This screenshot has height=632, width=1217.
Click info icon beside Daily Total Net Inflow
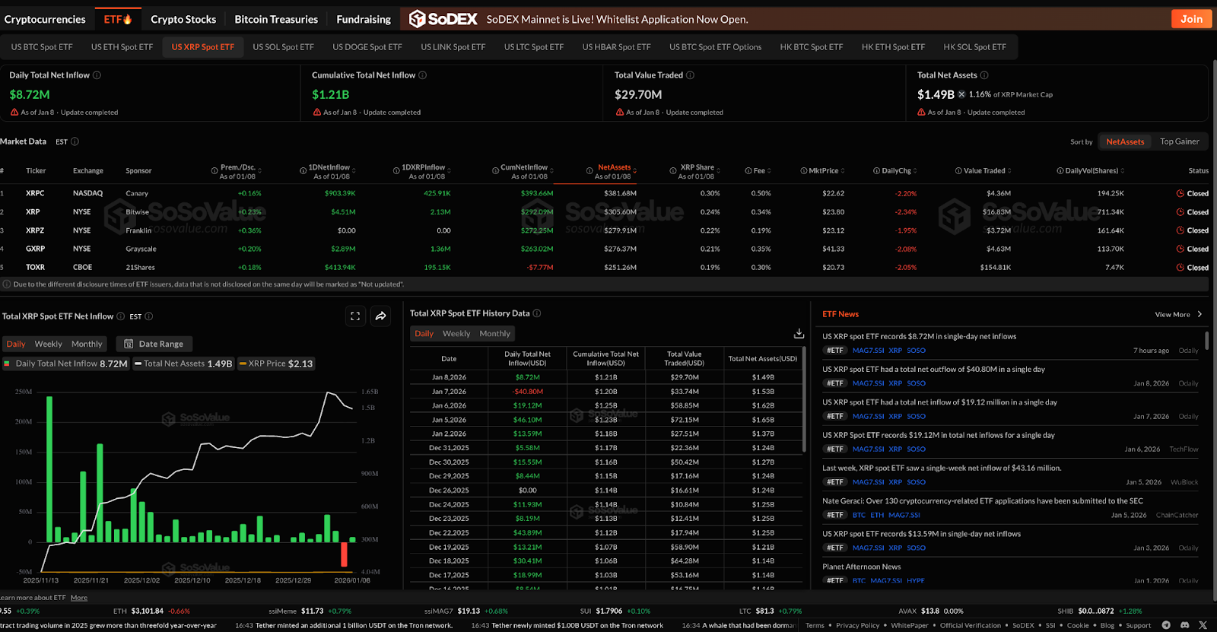(x=97, y=75)
